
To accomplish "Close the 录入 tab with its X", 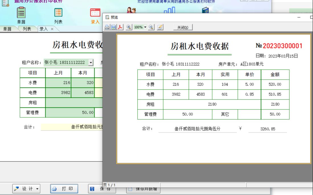I will [52, 29].
